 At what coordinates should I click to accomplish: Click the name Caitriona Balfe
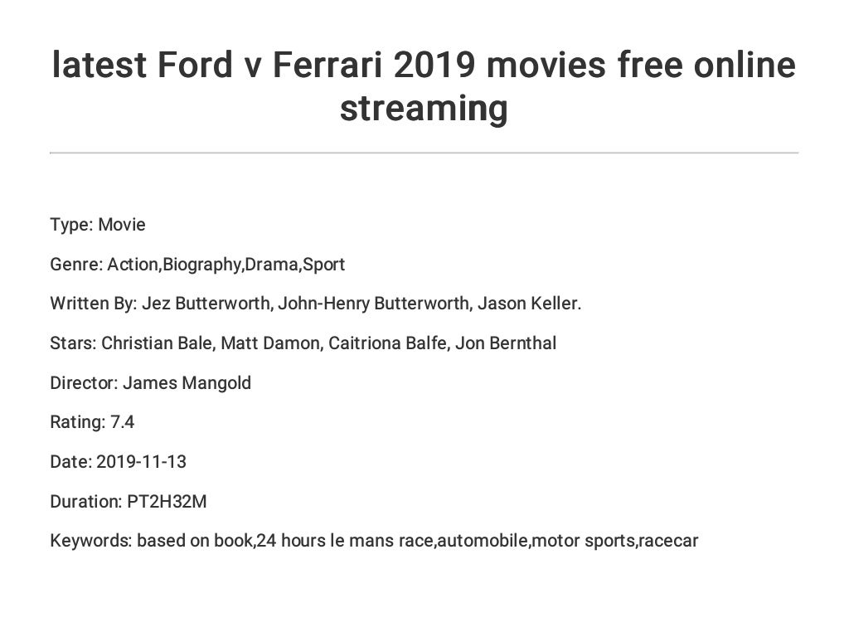click(387, 343)
